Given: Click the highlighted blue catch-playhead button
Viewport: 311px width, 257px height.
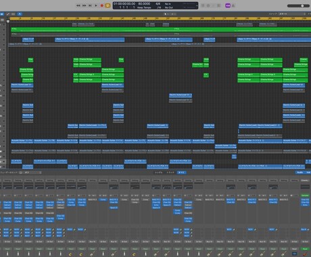Looking at the screenshot, I should pos(20,14).
